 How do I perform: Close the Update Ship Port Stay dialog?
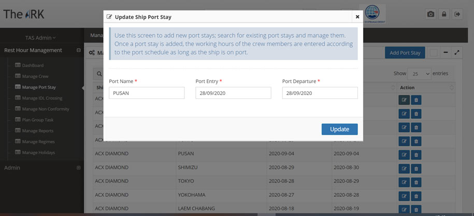tap(357, 17)
